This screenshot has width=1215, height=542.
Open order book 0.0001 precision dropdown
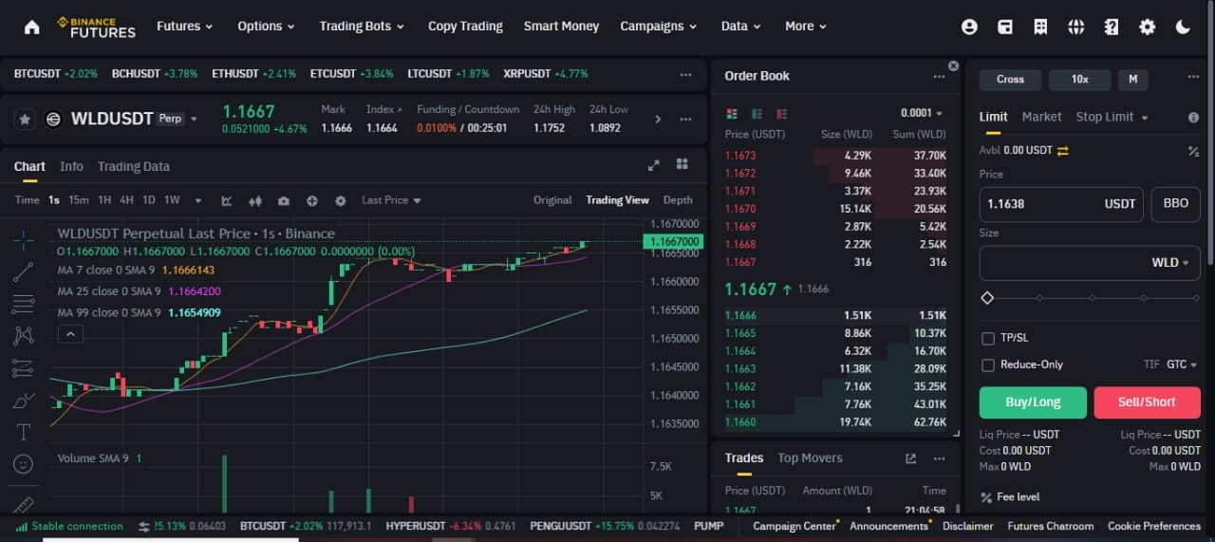click(x=923, y=113)
